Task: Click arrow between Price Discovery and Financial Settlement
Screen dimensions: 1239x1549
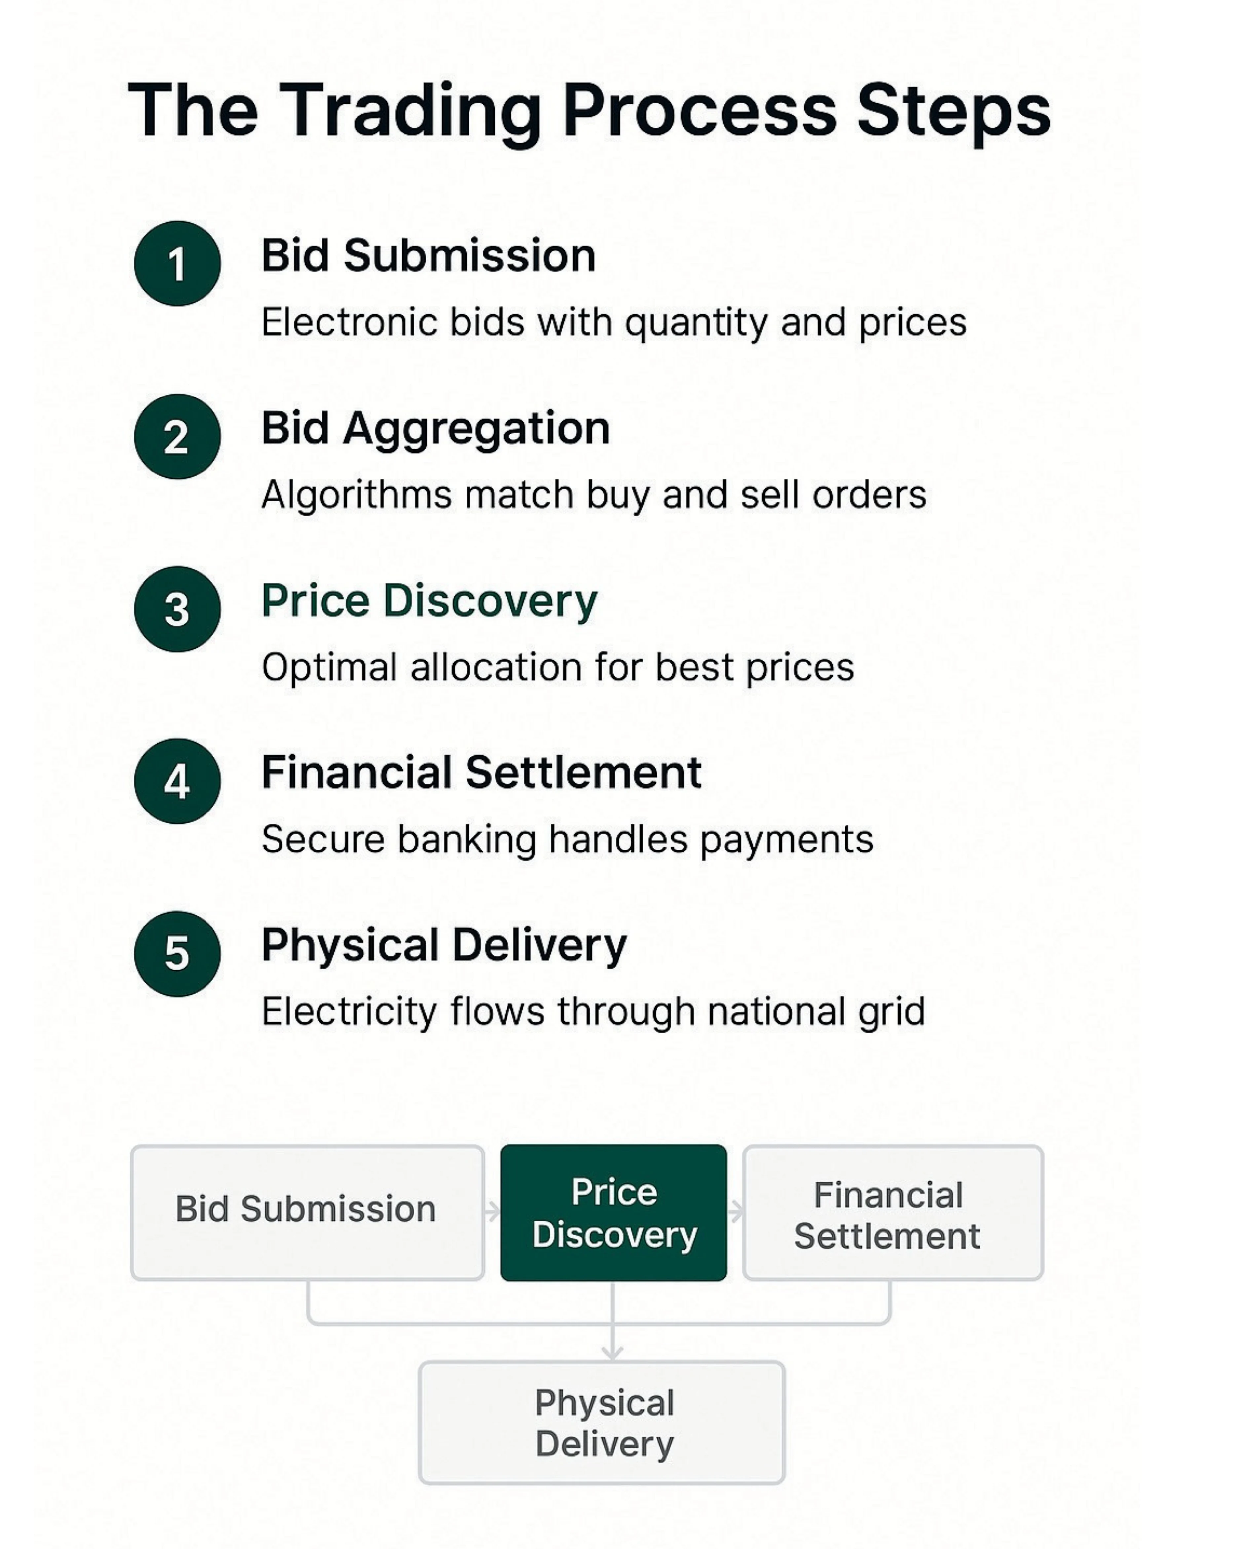Action: [735, 1213]
